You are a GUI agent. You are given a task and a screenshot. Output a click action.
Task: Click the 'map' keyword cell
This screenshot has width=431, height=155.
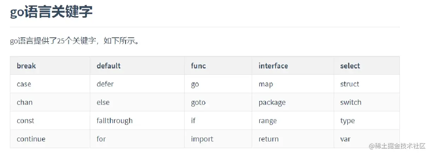tap(266, 84)
